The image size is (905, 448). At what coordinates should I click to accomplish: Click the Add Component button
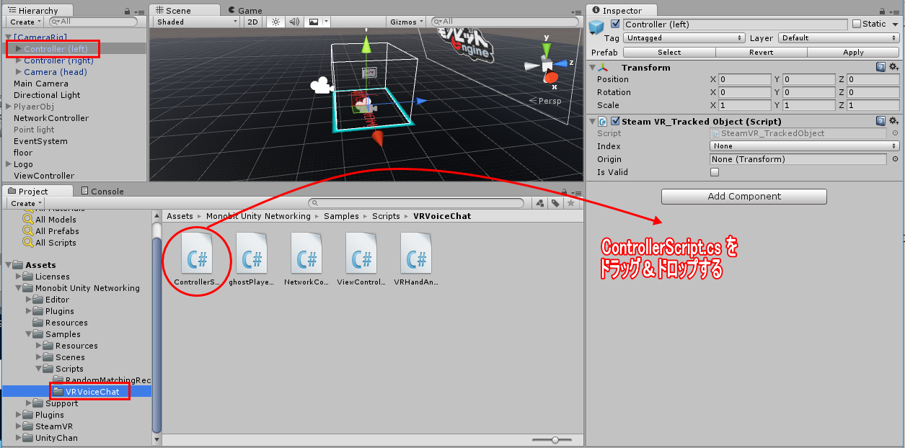(x=744, y=196)
